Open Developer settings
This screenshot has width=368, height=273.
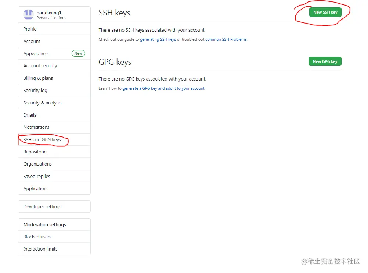coord(54,206)
